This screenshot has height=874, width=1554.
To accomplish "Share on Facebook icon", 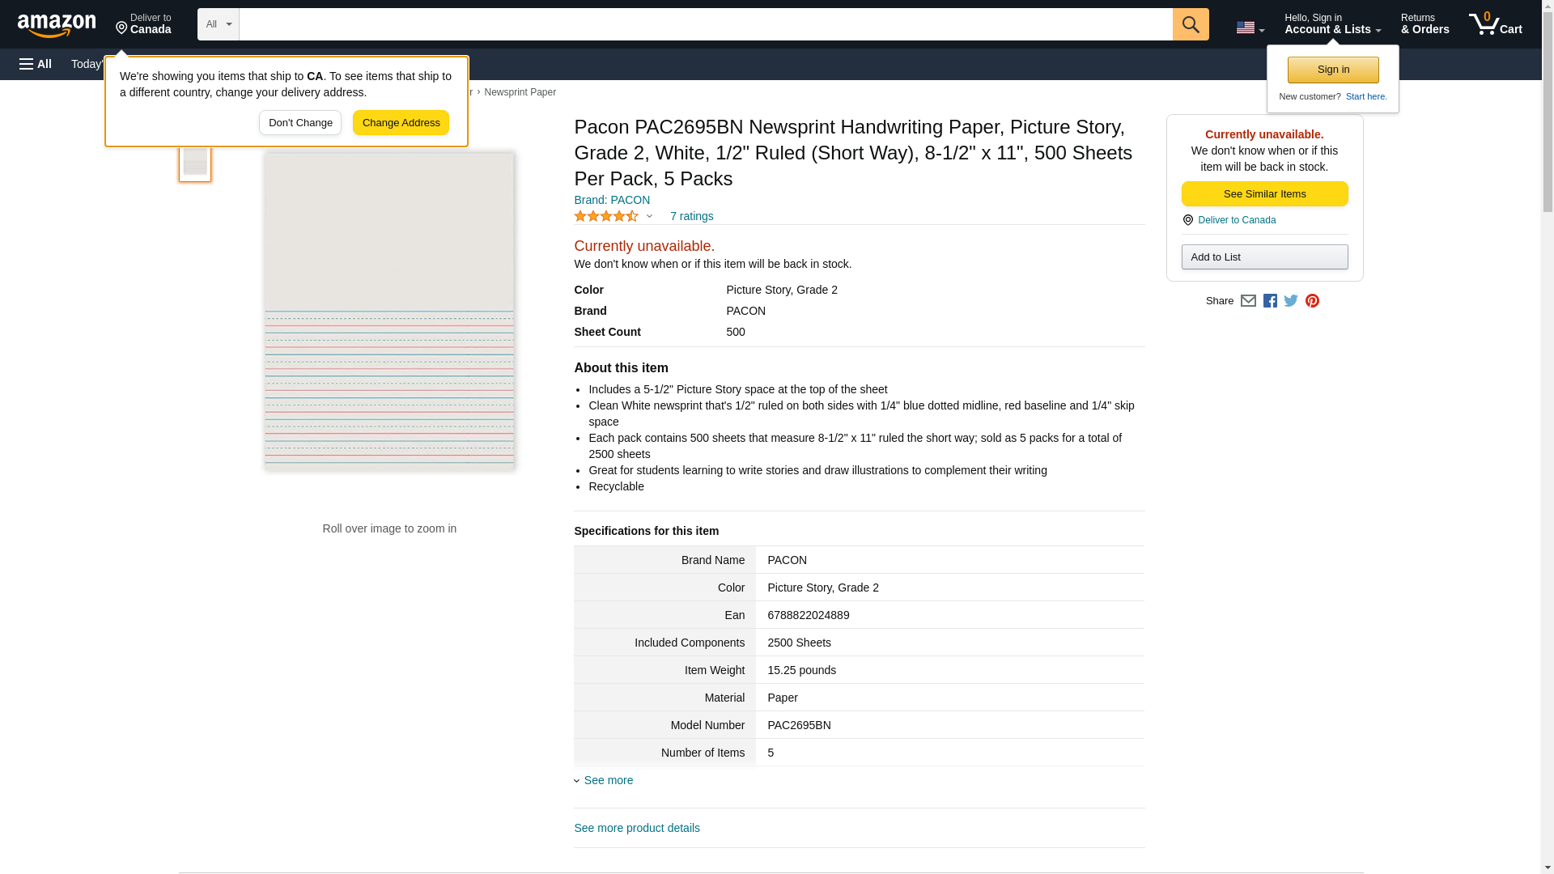I will tap(1270, 301).
